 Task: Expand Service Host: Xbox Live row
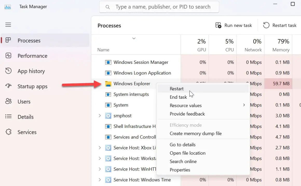point(100,148)
